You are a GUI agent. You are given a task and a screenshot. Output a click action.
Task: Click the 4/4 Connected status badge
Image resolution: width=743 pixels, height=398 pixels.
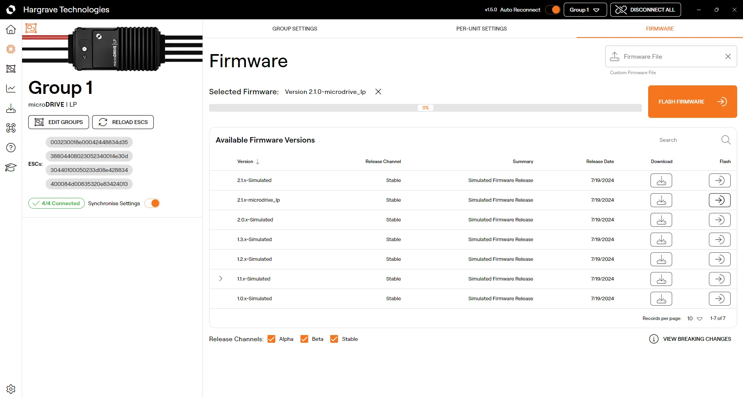coord(57,203)
